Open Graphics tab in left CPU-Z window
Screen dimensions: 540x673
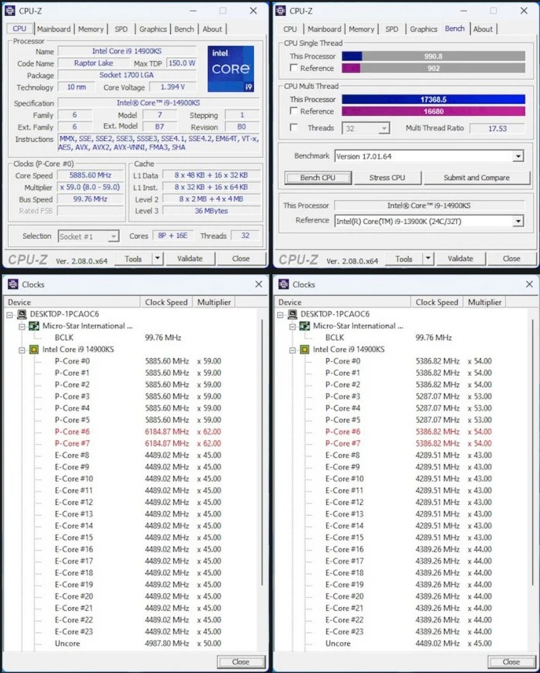pyautogui.click(x=153, y=29)
